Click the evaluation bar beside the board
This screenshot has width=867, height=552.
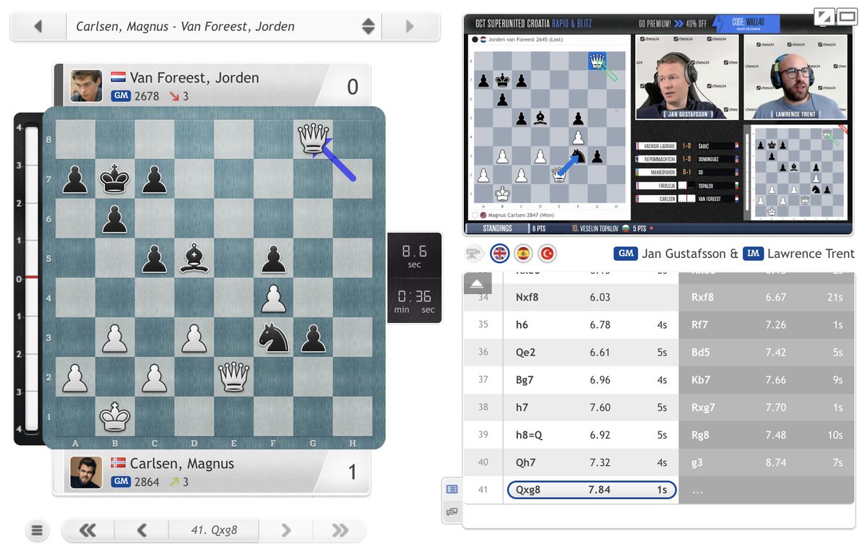[31, 277]
